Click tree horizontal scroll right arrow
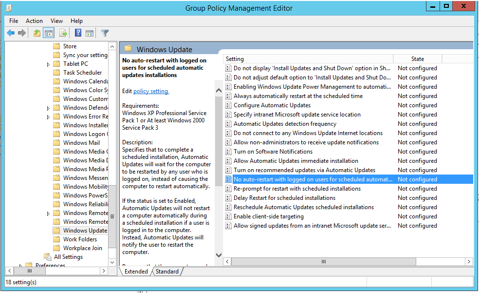The width and height of the screenshot is (479, 293). [104, 271]
